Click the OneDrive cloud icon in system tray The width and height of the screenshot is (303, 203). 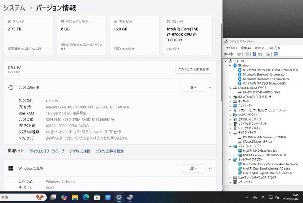(x=255, y=198)
